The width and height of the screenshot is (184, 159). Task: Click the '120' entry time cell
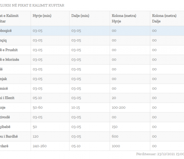[x=35, y=136]
